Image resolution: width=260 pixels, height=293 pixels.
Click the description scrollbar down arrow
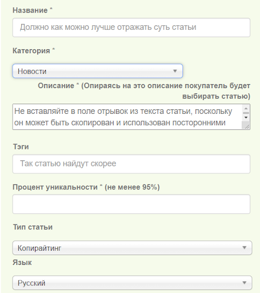pos(246,117)
